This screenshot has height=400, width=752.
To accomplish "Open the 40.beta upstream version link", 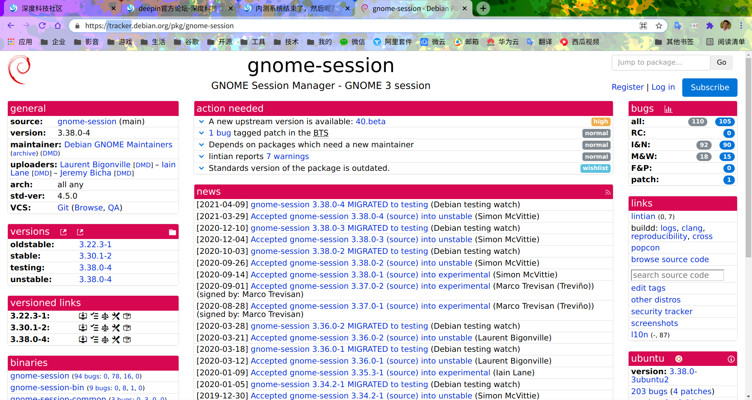I will (x=371, y=121).
